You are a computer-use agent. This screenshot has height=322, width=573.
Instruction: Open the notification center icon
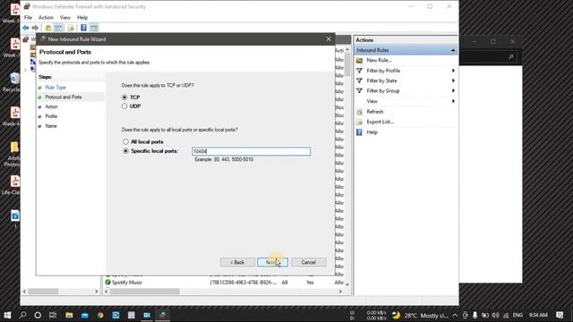[x=560, y=315]
